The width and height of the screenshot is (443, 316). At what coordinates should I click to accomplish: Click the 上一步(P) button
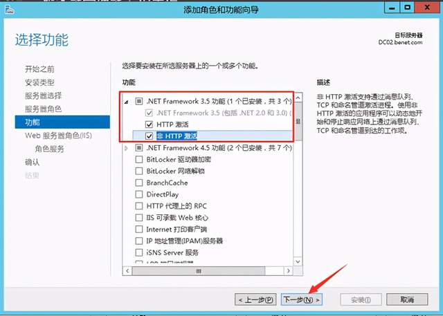coord(255,299)
